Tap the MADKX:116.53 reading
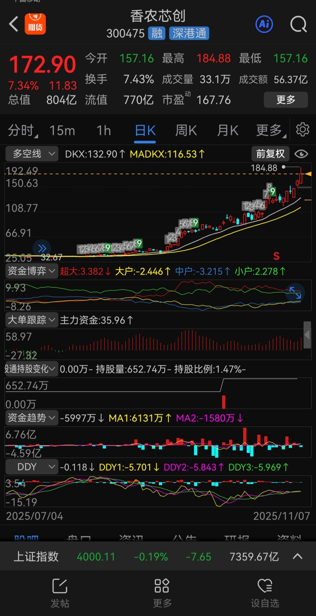 pyautogui.click(x=167, y=154)
